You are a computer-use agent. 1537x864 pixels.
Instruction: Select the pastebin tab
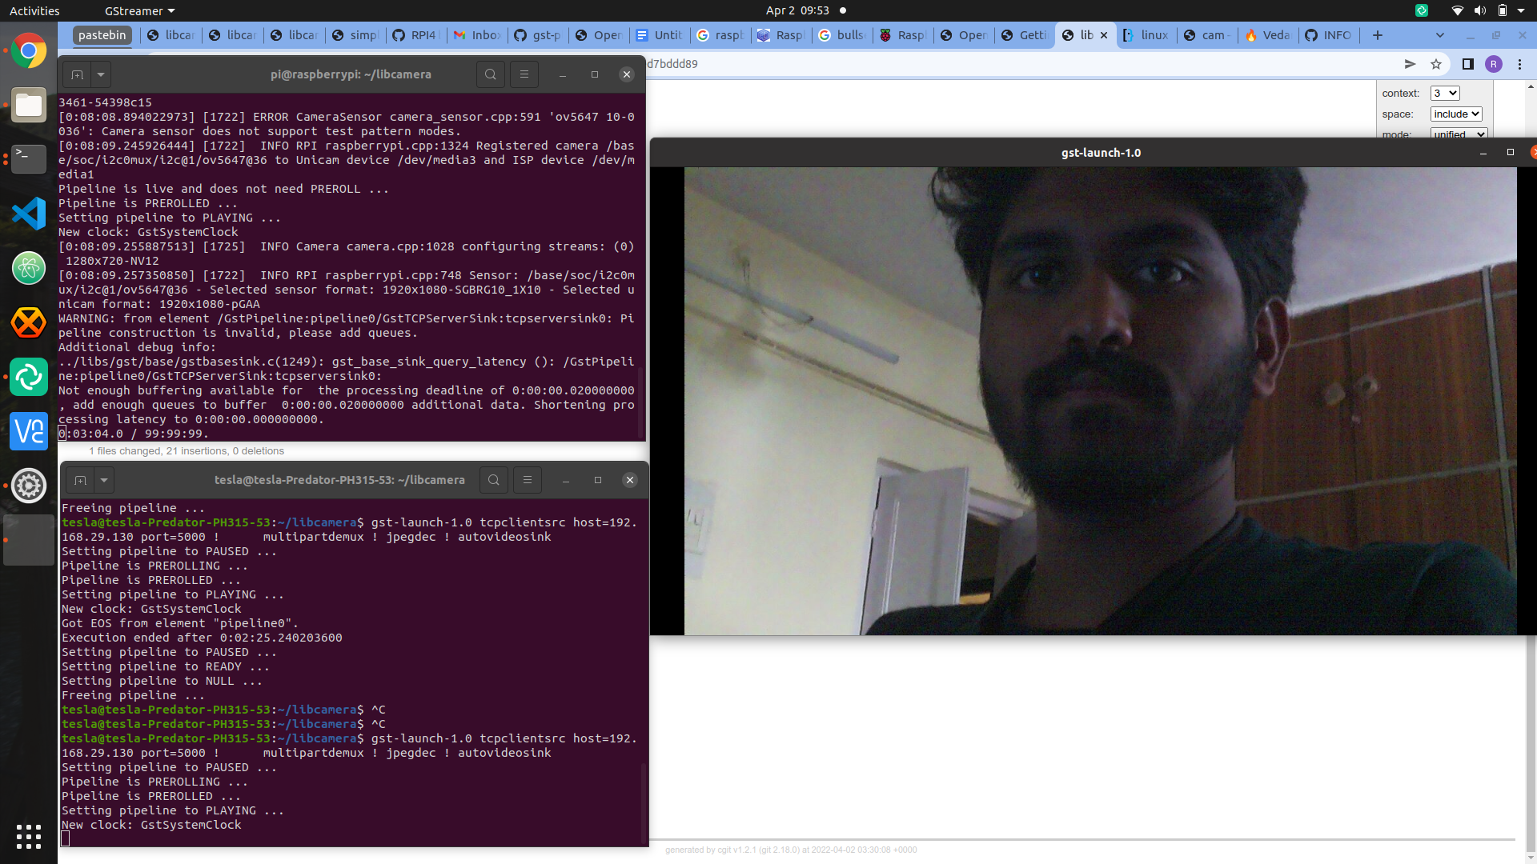[x=102, y=35]
